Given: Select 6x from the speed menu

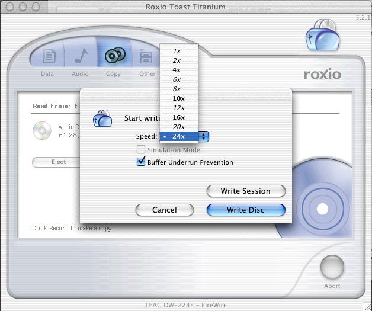Looking at the screenshot, I should coord(179,79).
